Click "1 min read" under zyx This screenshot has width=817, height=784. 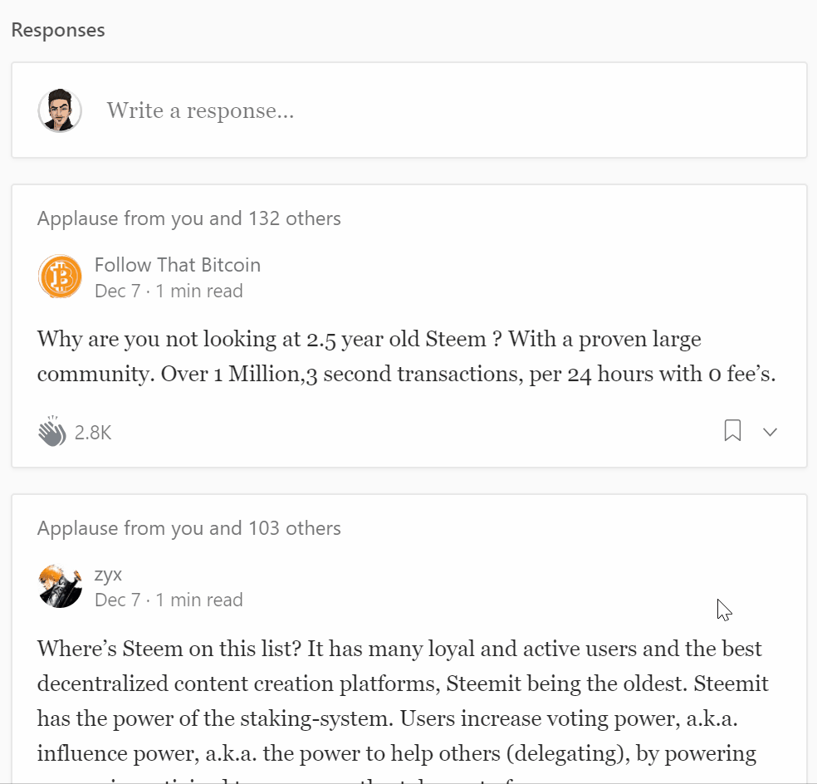tap(199, 600)
